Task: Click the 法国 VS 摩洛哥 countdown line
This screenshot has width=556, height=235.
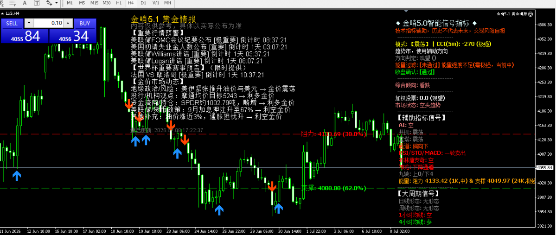Action: [x=198, y=75]
